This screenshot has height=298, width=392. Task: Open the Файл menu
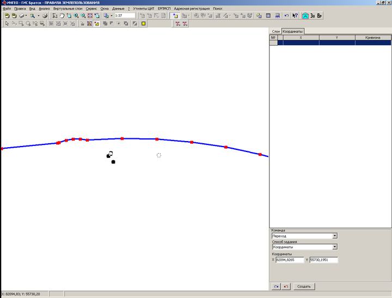7,9
